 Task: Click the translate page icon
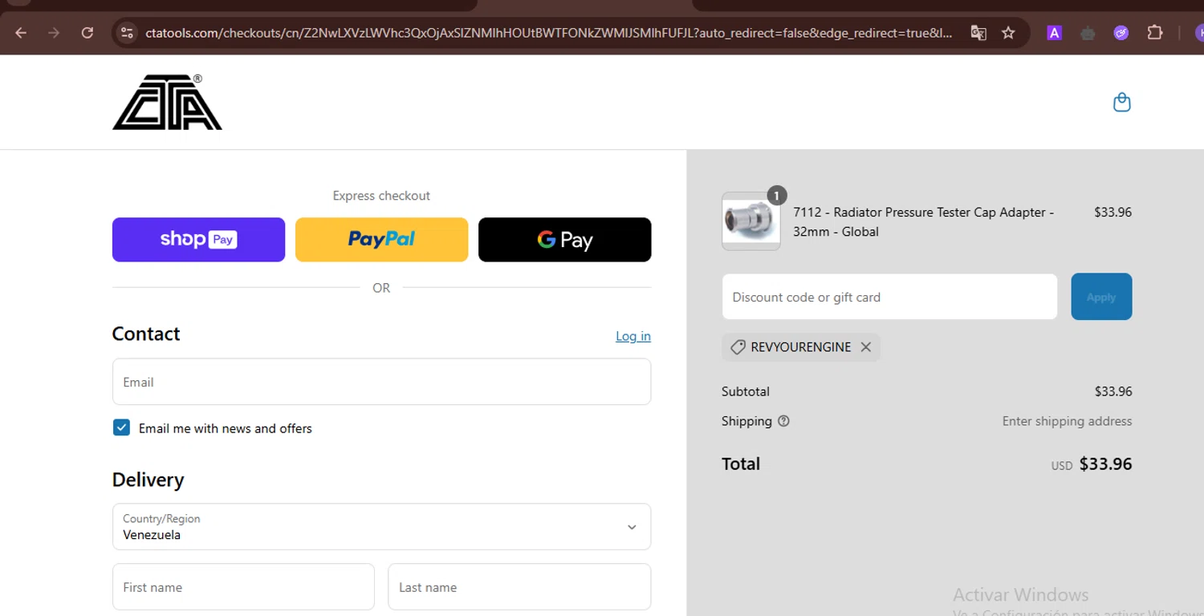point(978,33)
